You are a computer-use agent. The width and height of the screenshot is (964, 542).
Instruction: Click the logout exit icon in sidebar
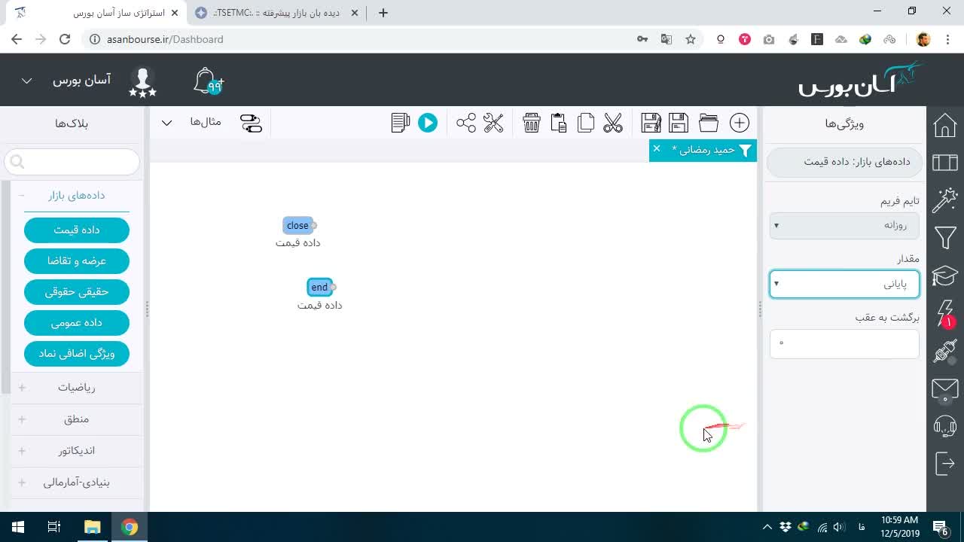944,464
